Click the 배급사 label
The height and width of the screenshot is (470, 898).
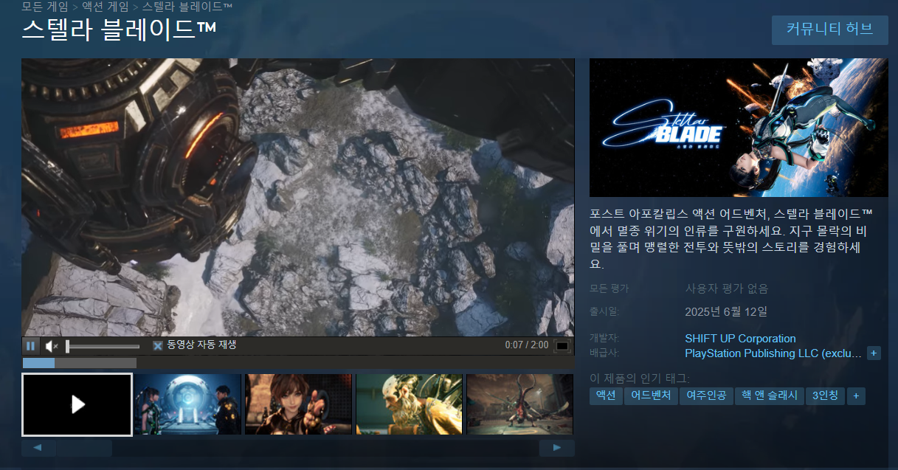(x=606, y=353)
